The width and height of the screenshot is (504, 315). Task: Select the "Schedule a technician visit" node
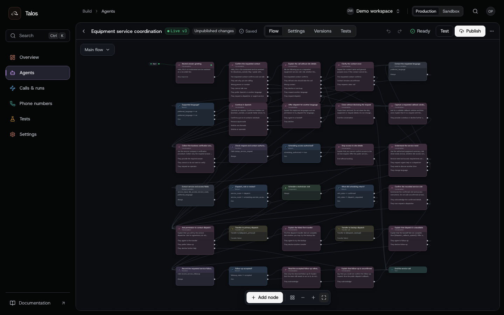point(301,192)
